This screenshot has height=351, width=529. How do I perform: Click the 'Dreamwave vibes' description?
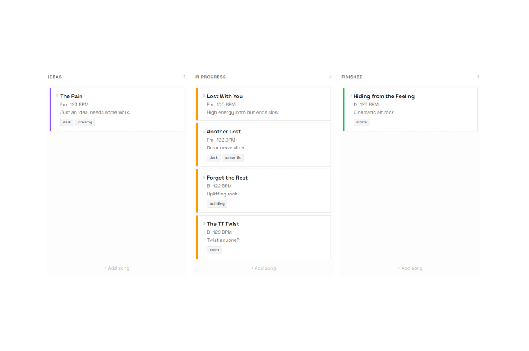226,148
